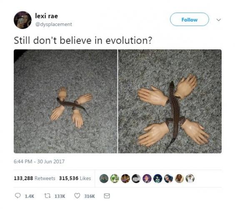235x209 pixels.
Task: Open lexi rae's profile picture
Action: pos(22,20)
